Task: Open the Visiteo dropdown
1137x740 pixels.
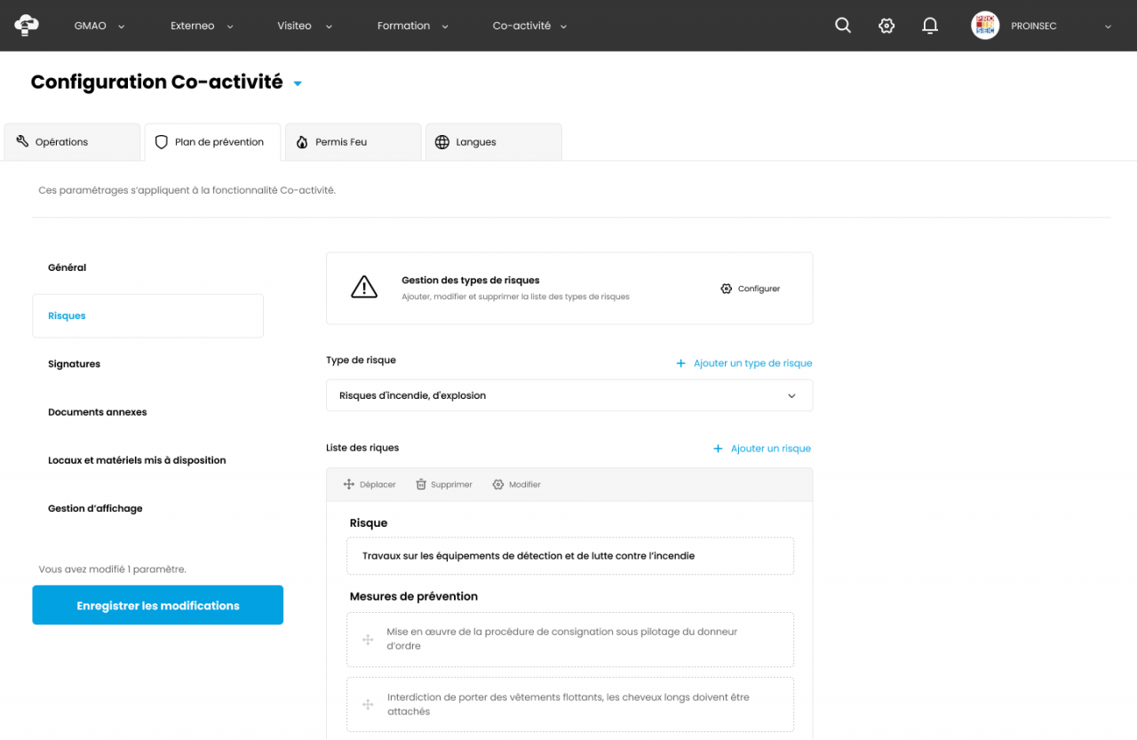Action: click(305, 26)
